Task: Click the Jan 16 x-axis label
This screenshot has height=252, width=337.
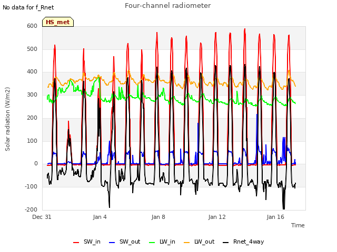Action: (x=275, y=217)
